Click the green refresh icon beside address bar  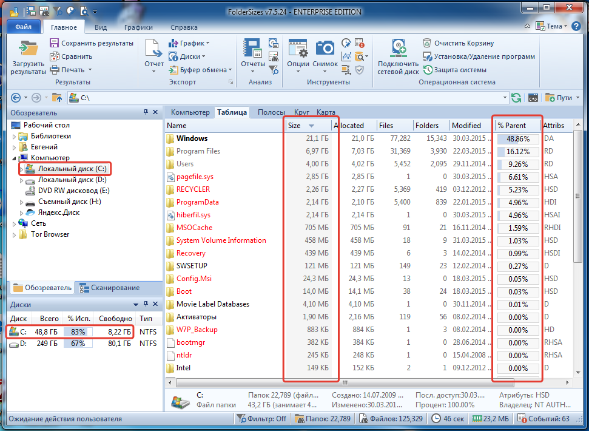coord(516,98)
